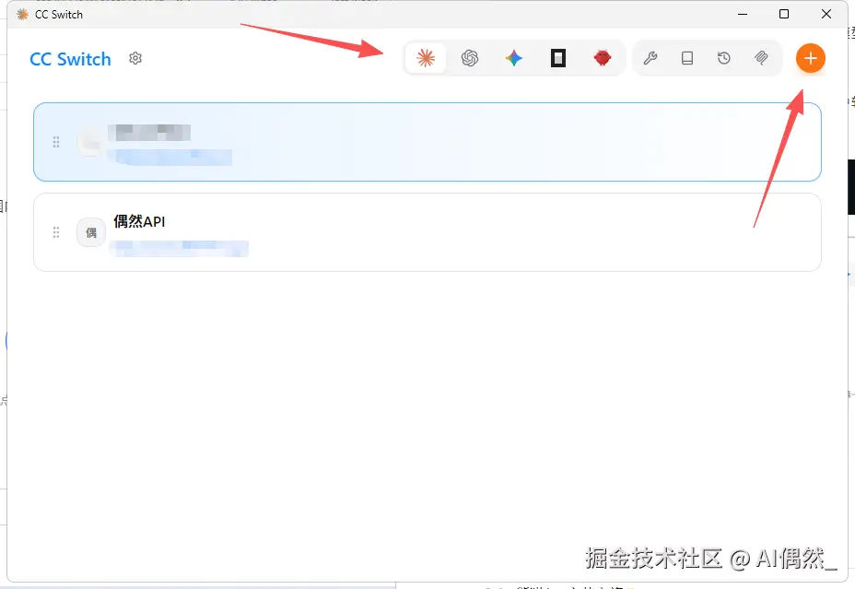Switch to the Gemini sparkle tab icon
Screen dimensions: 855x589
[x=514, y=58]
